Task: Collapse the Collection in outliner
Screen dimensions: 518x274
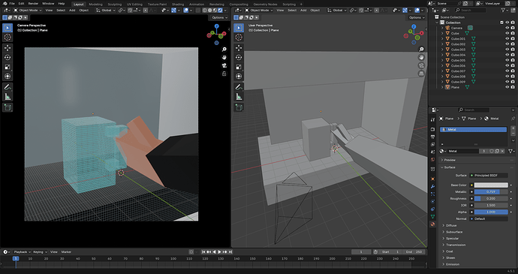Action: click(438, 23)
